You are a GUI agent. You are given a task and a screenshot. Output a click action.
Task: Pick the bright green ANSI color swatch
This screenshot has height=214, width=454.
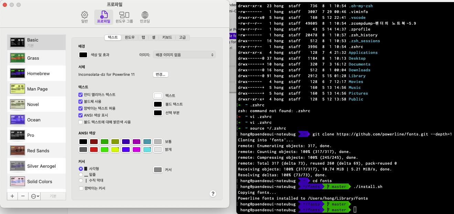pos(105,150)
